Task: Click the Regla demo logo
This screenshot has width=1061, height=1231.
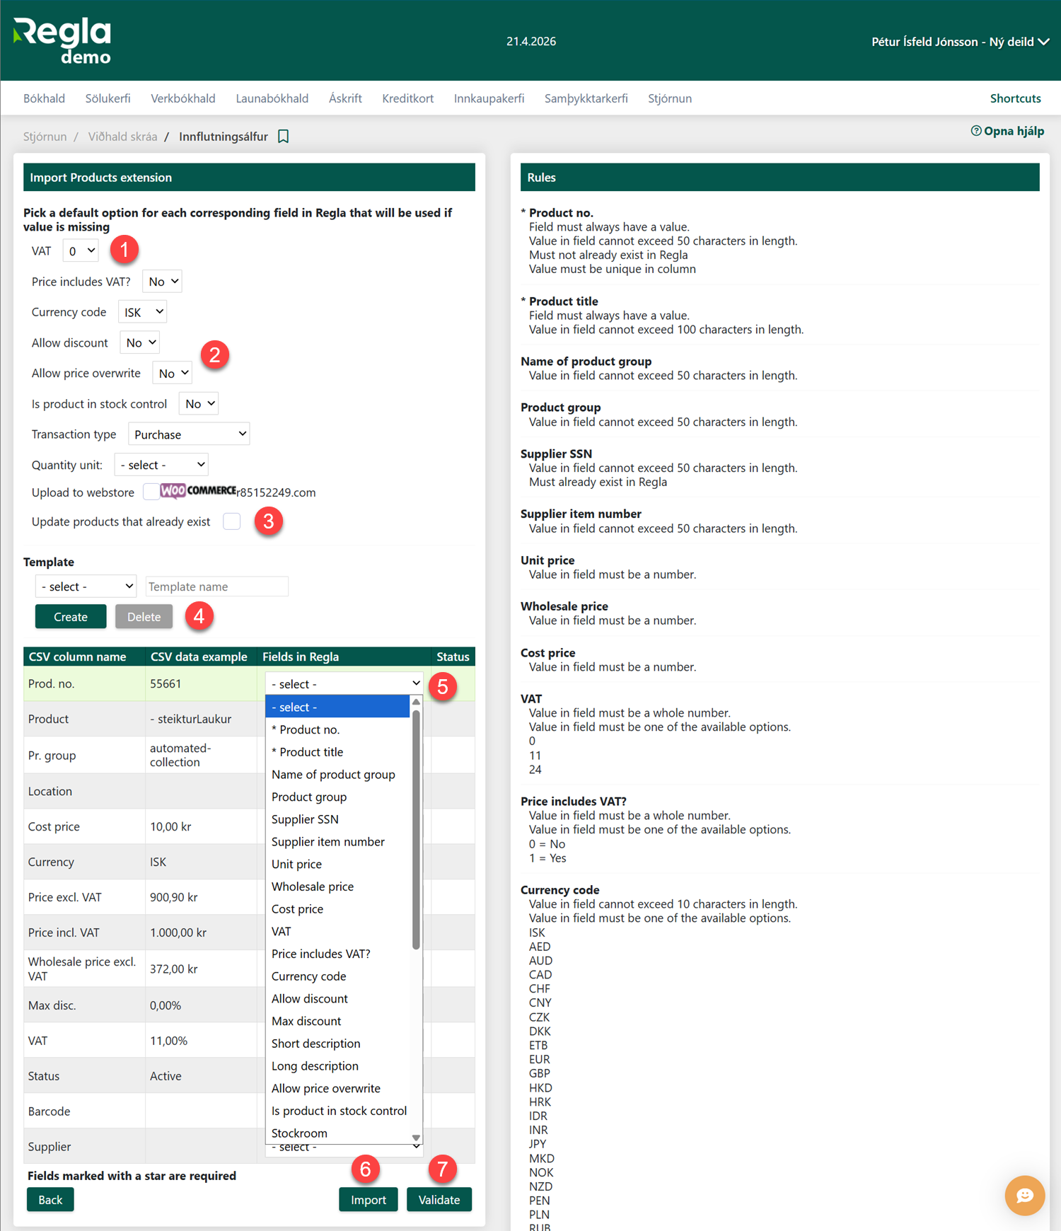Action: [x=62, y=41]
